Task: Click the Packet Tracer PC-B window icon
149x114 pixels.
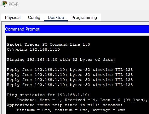Action: 4,4
